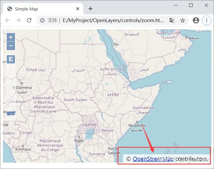The height and width of the screenshot is (169, 214).
Task: Close the Simple Map tab
Action: tap(78, 9)
